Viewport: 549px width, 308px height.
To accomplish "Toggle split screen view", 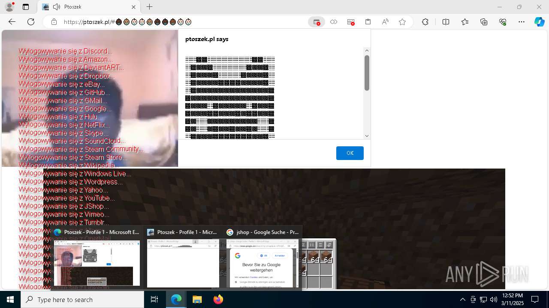I will 446,22.
